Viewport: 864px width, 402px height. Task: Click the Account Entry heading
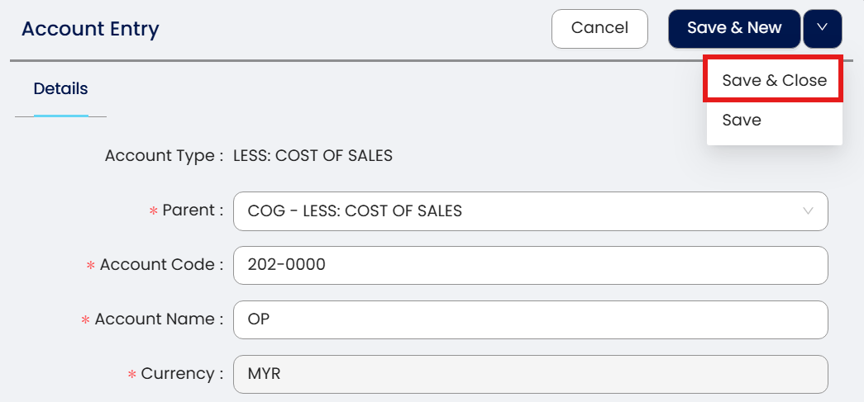click(90, 29)
